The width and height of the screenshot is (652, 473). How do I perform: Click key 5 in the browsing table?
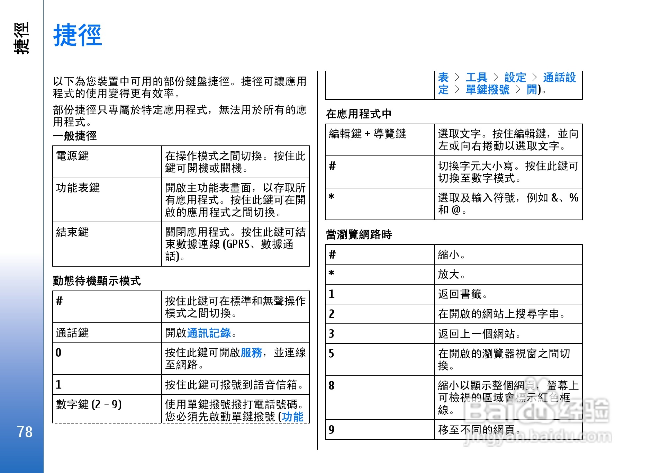(380, 359)
